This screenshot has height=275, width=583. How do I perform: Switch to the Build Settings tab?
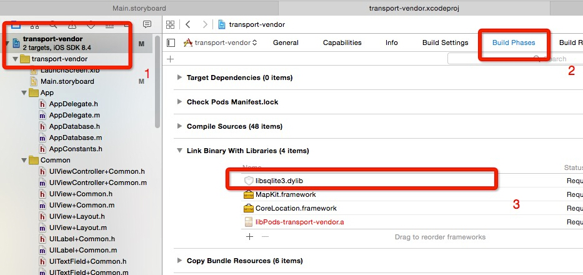445,42
